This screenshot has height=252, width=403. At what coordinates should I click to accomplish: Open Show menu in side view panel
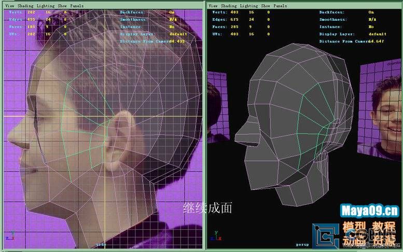pyautogui.click(x=62, y=6)
